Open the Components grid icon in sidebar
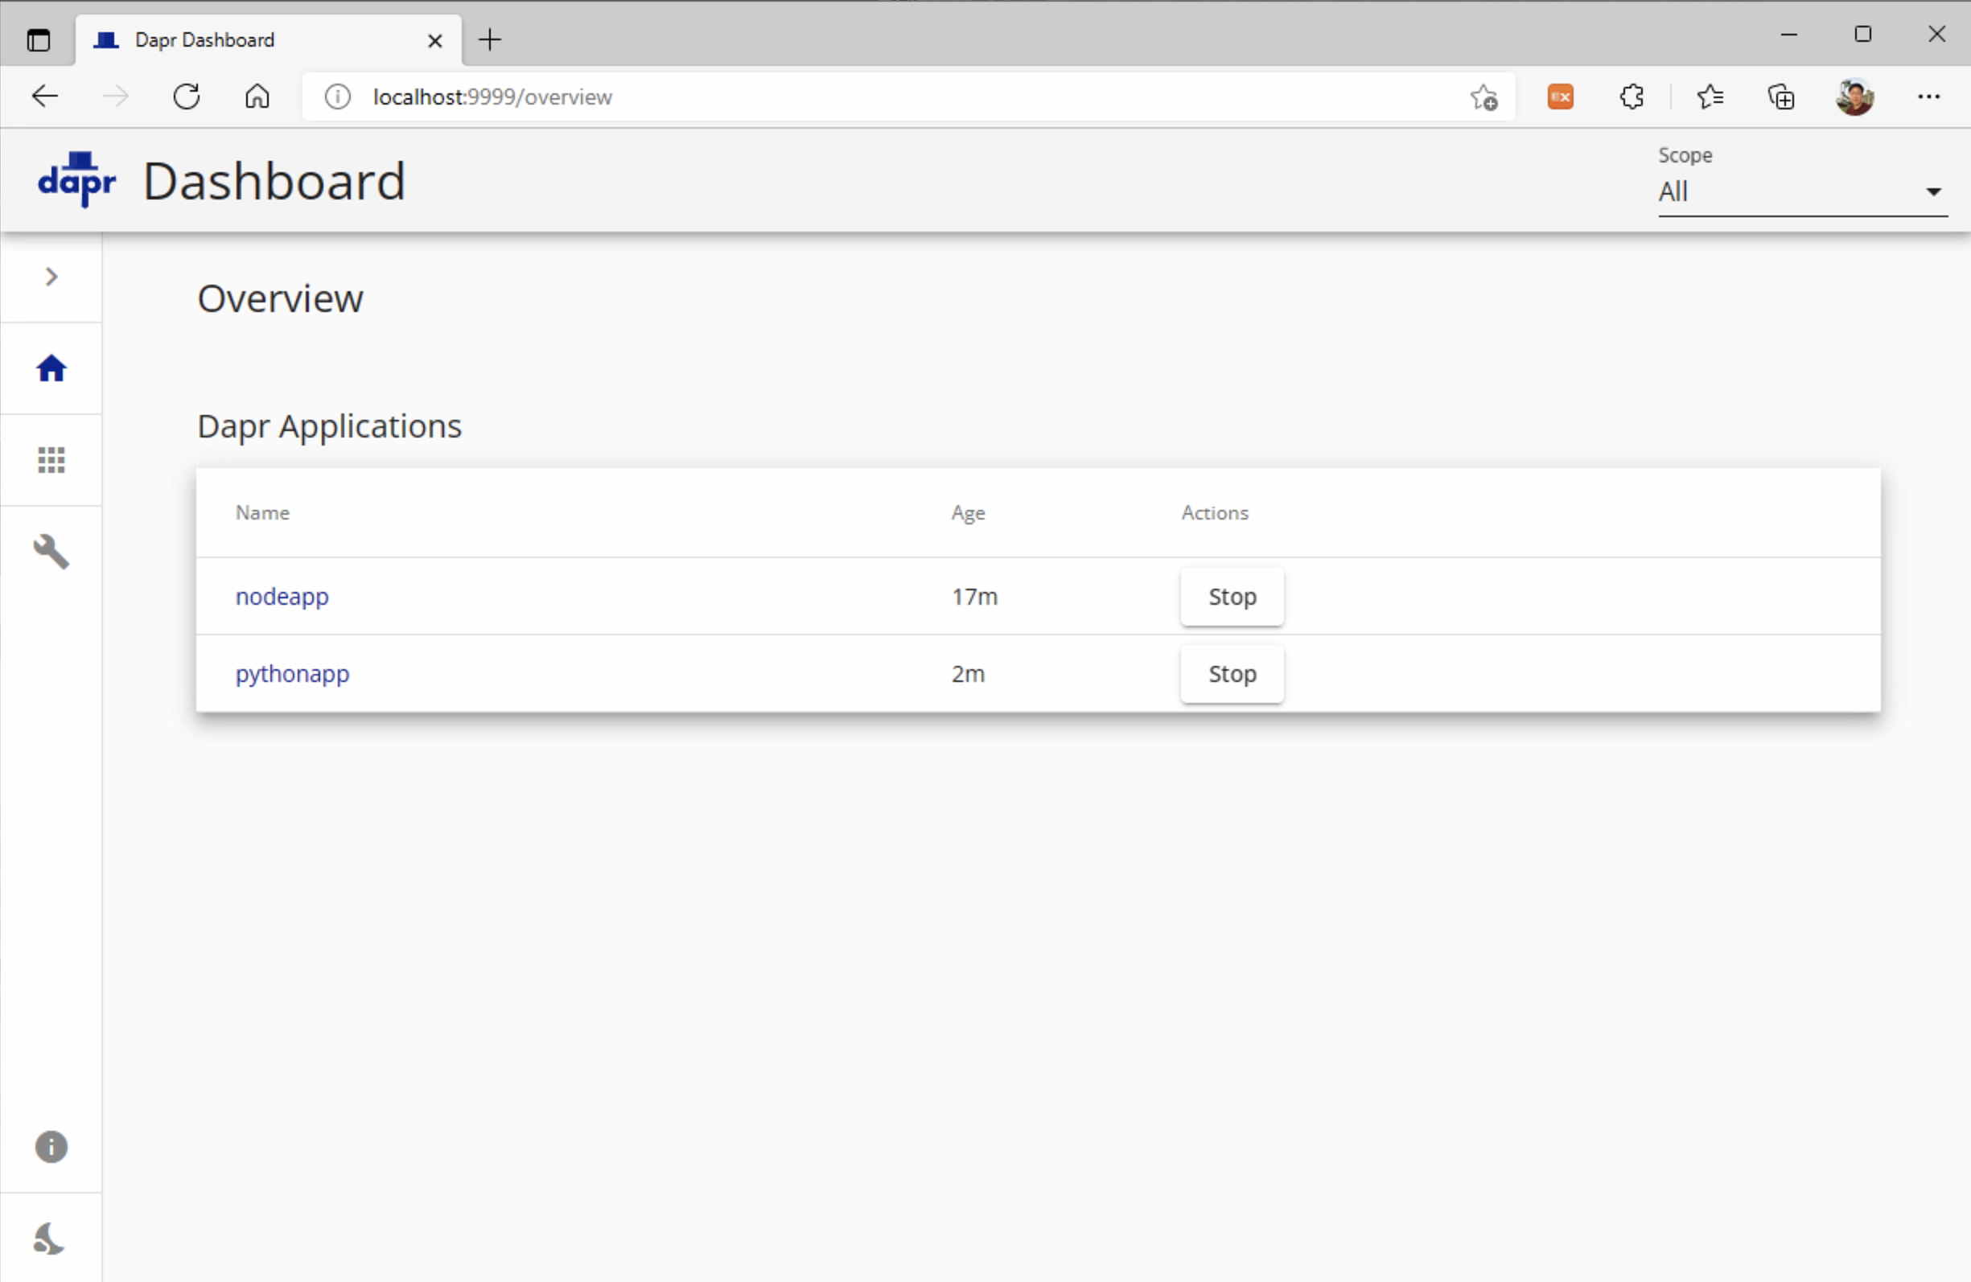1971x1282 pixels. (x=51, y=459)
